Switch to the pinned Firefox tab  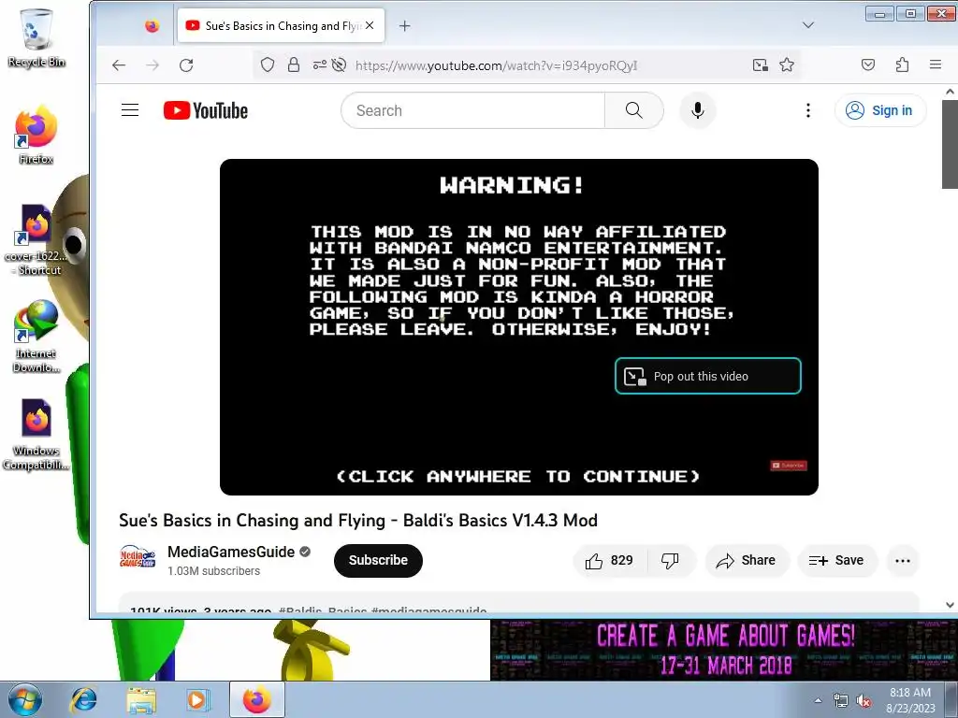coord(152,25)
